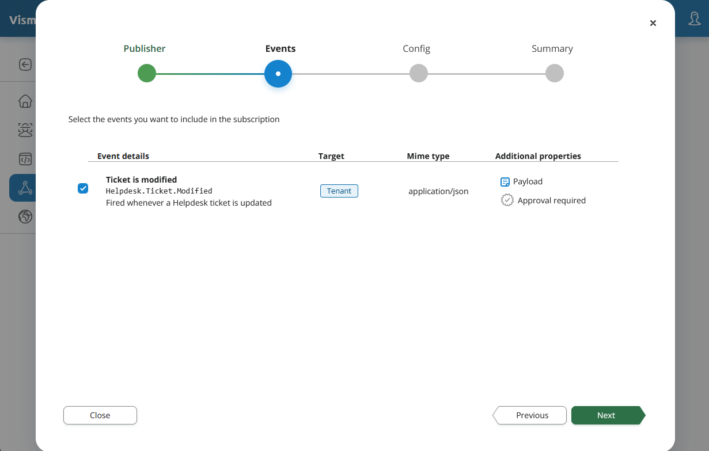Select the Events step circle
This screenshot has height=451, width=709.
coord(278,74)
